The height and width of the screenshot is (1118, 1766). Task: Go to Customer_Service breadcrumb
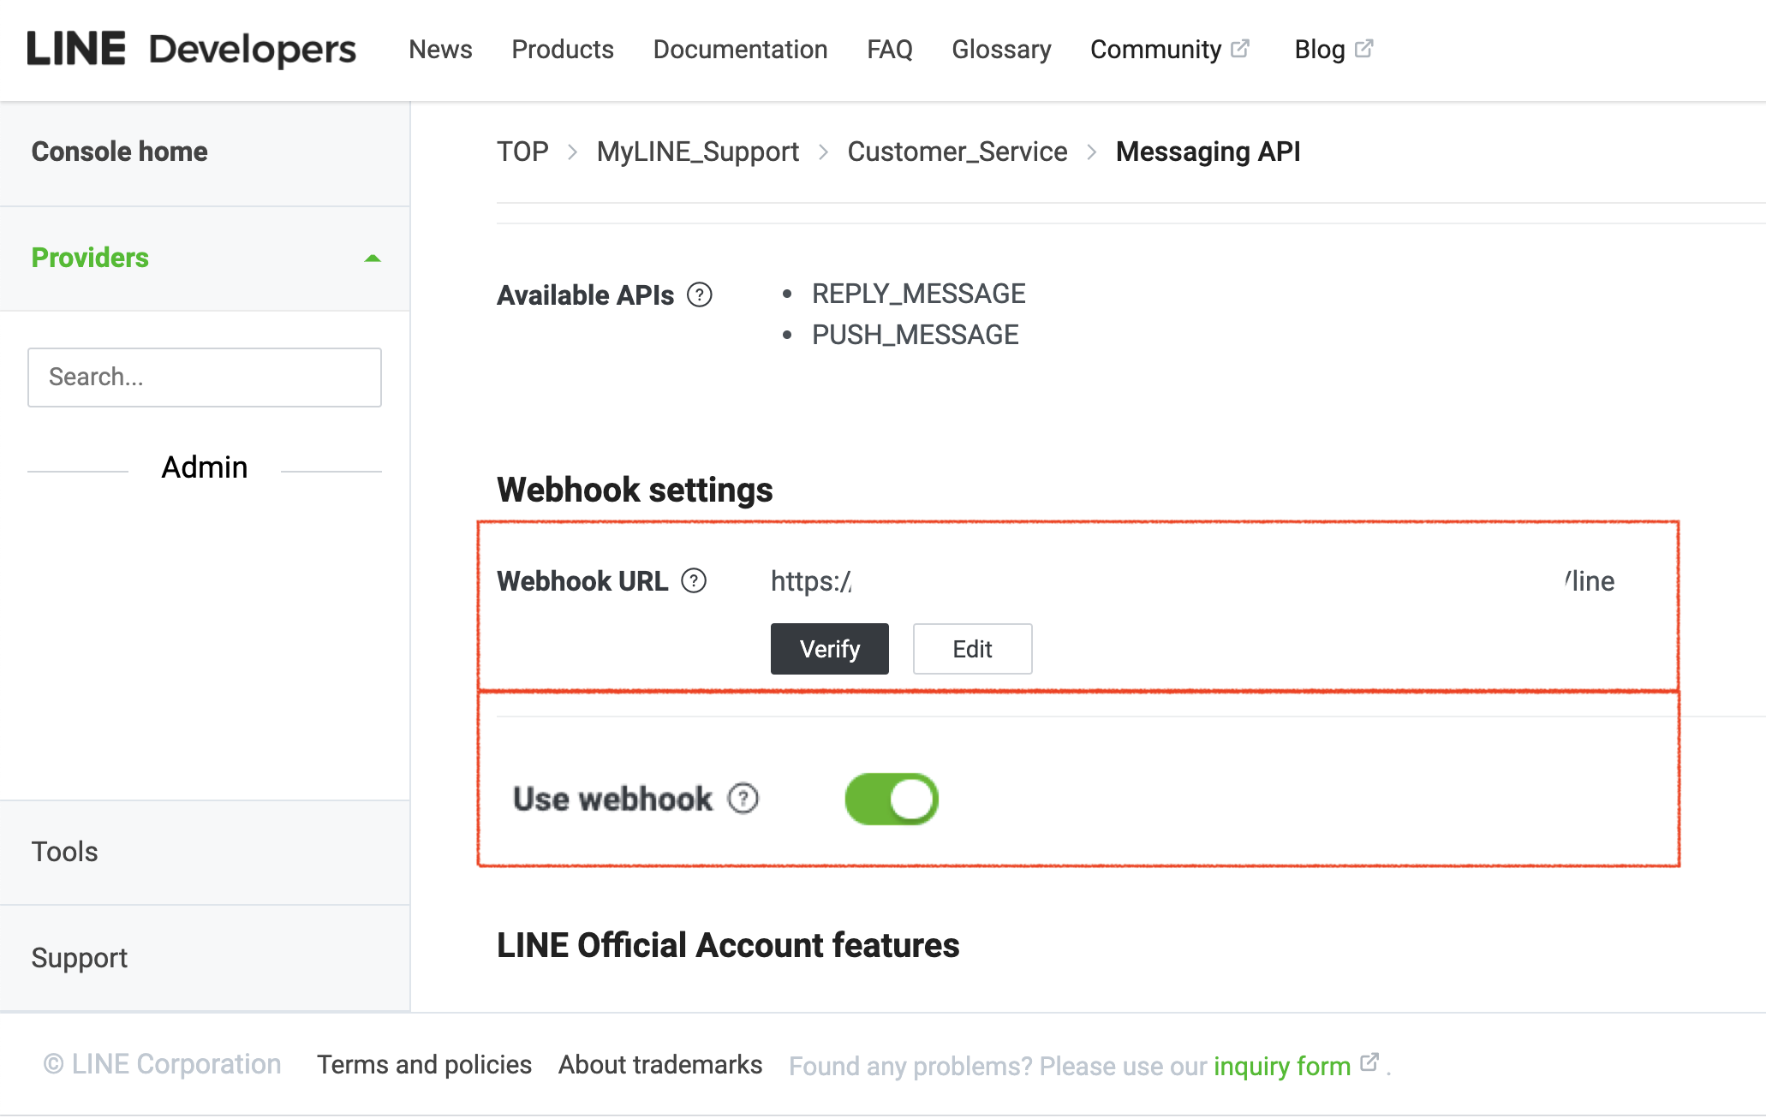tap(958, 152)
